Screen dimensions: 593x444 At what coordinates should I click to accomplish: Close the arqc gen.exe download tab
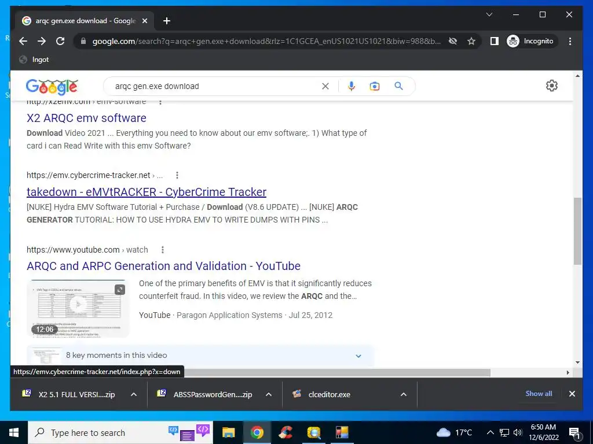click(x=144, y=21)
